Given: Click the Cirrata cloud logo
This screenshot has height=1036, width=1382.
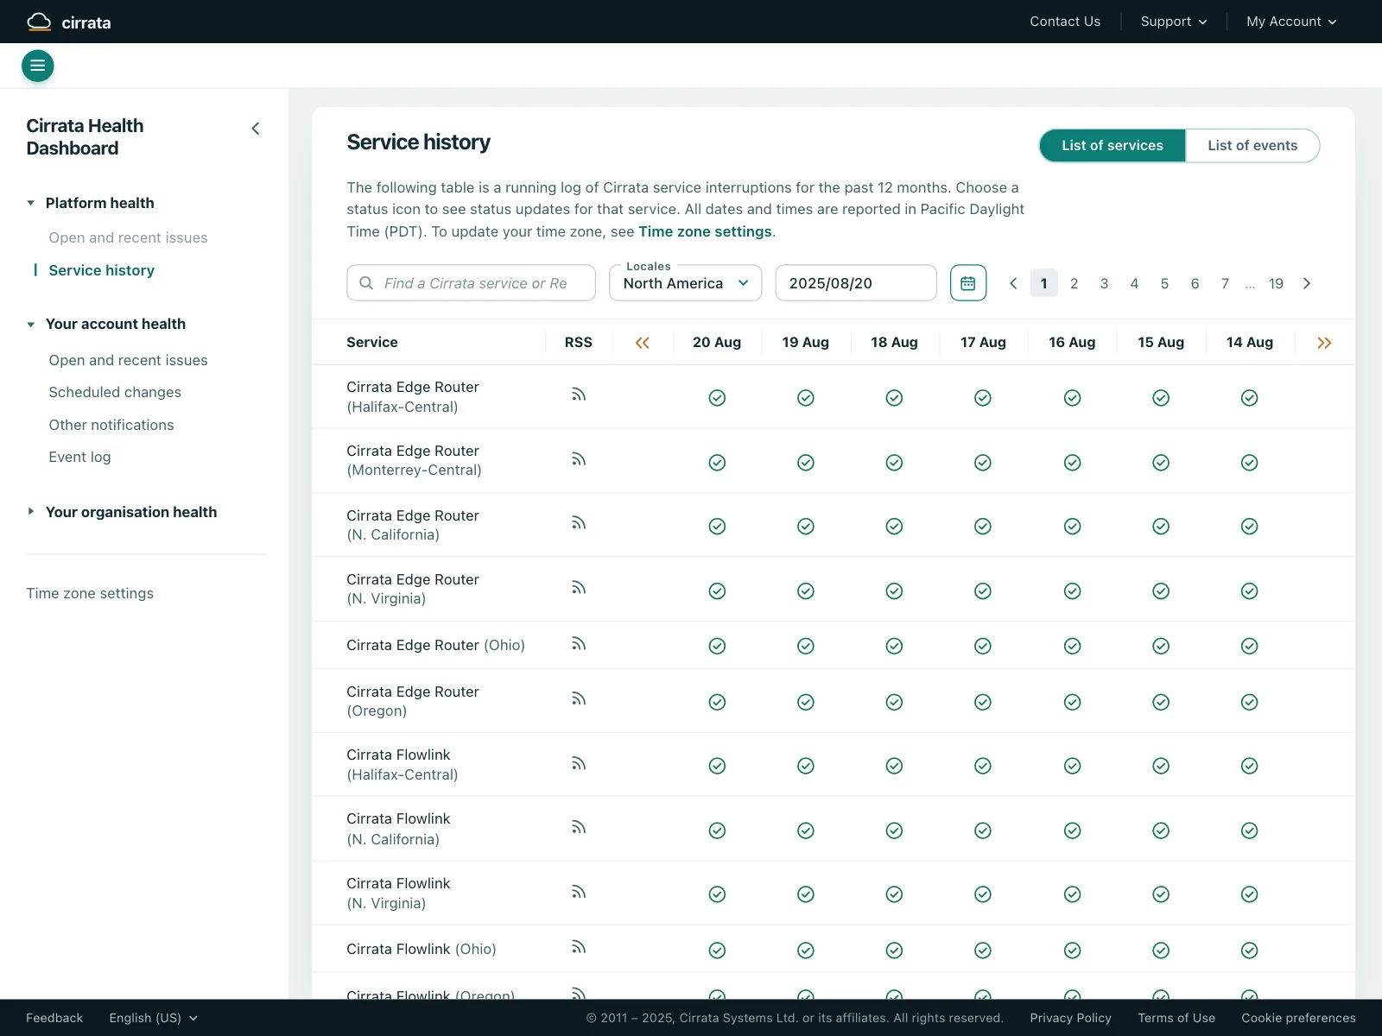Looking at the screenshot, I should [x=69, y=22].
